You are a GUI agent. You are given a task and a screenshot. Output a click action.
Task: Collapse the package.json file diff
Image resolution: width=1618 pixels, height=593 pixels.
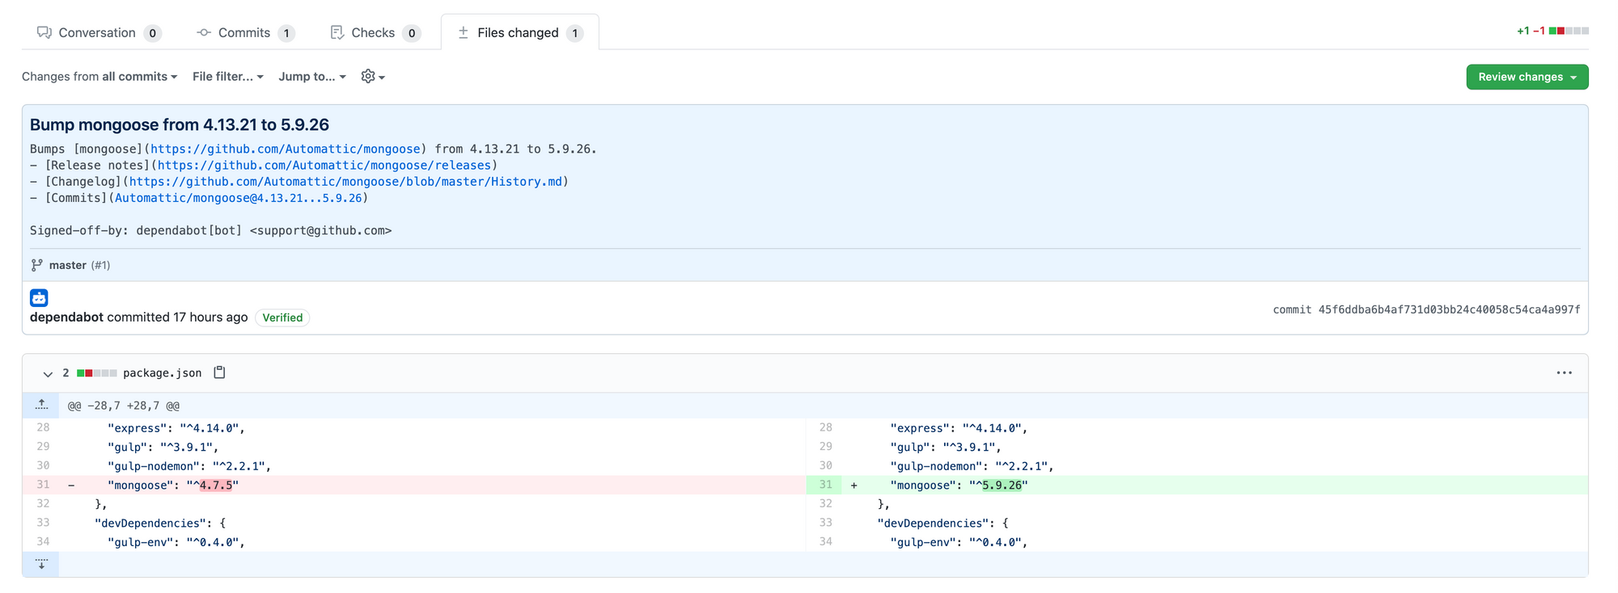coord(48,373)
